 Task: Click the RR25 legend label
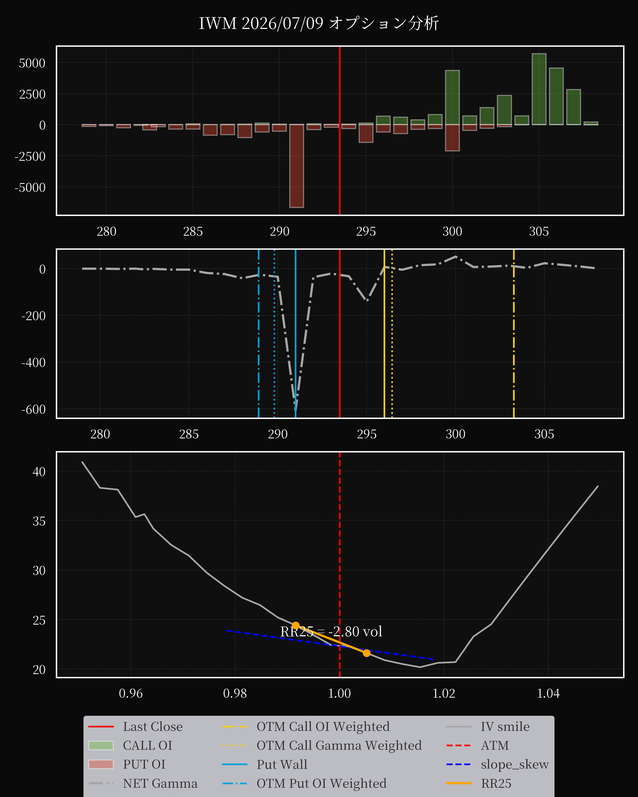point(496,783)
